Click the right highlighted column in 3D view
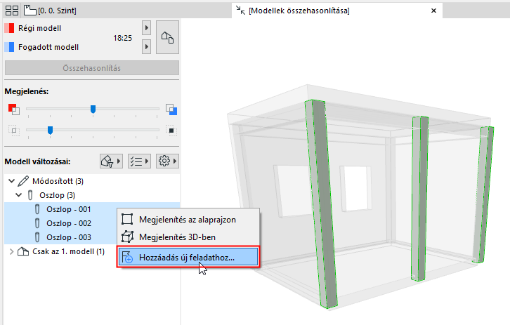510x325 pixels. (x=484, y=195)
